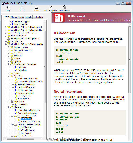Click the How to Register page icon
Viewport: 133px width, 143px height.
[x=12, y=24]
